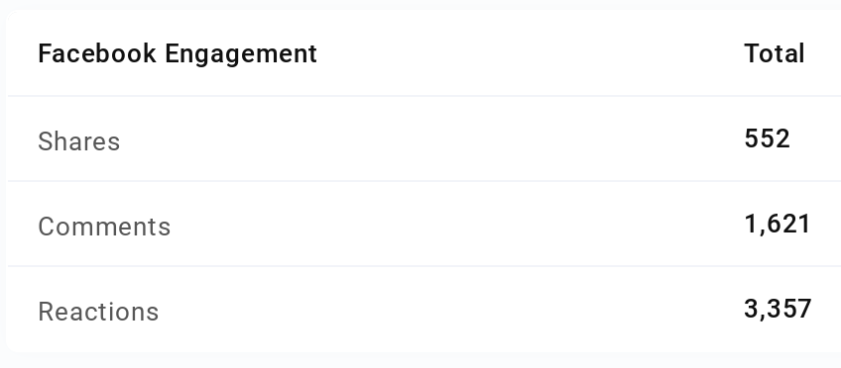Click the Comments row label
The width and height of the screenshot is (841, 368).
click(x=104, y=227)
